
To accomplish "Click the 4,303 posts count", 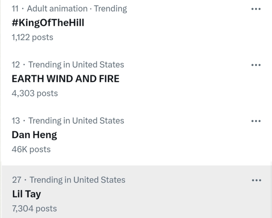I will point(35,93).
